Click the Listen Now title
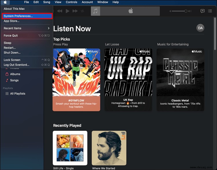Viewport: 217px width, 170px height. [x=72, y=29]
